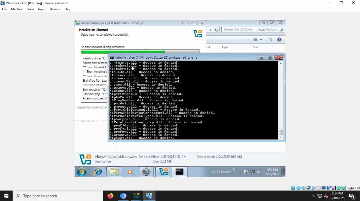Click the VirtualBox optical disk indicator

click(299, 188)
